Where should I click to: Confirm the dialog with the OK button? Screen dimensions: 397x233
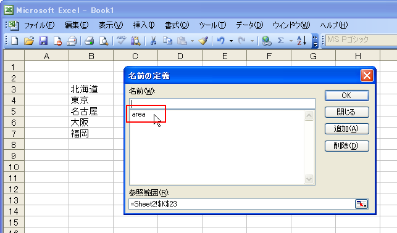[346, 96]
